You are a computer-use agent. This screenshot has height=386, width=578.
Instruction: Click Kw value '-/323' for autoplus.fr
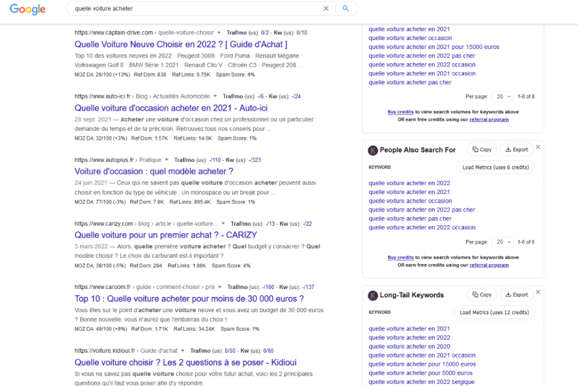(x=255, y=160)
